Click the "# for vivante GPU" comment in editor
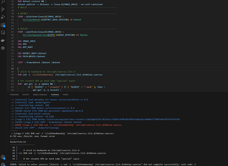The height and width of the screenshot is (166, 228). (x=46, y=81)
